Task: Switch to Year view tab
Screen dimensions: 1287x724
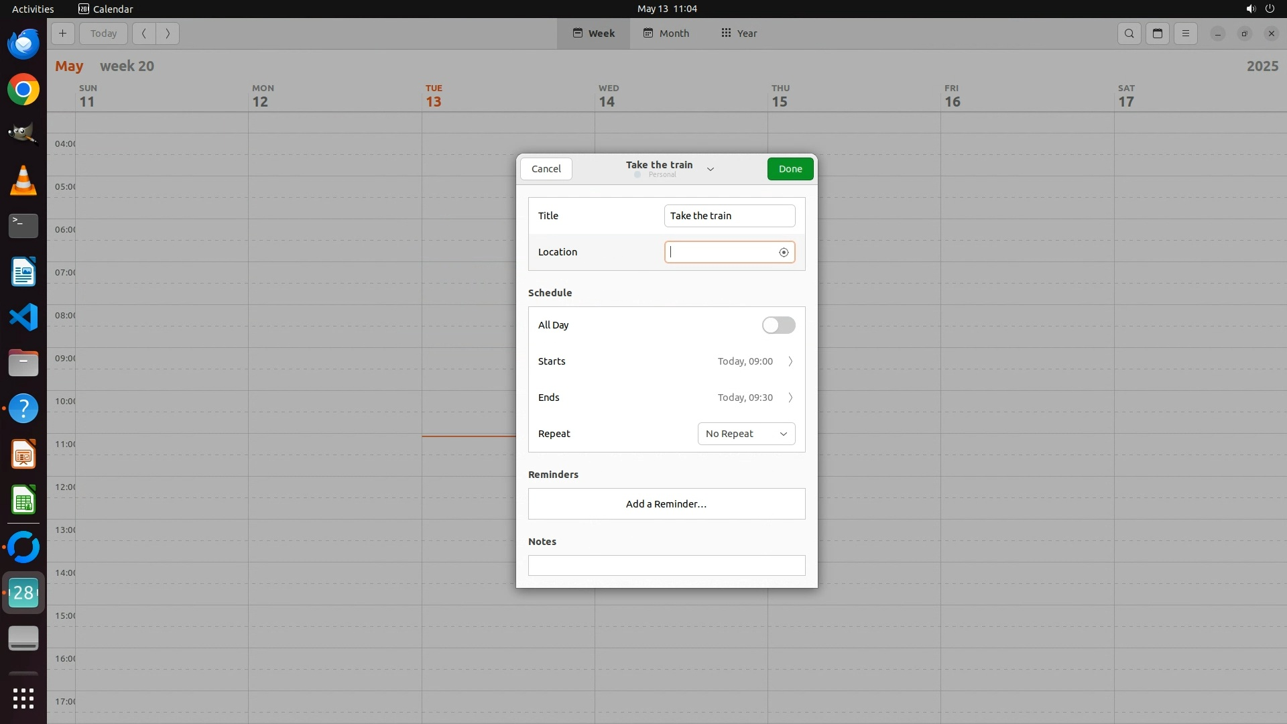Action: (x=739, y=34)
